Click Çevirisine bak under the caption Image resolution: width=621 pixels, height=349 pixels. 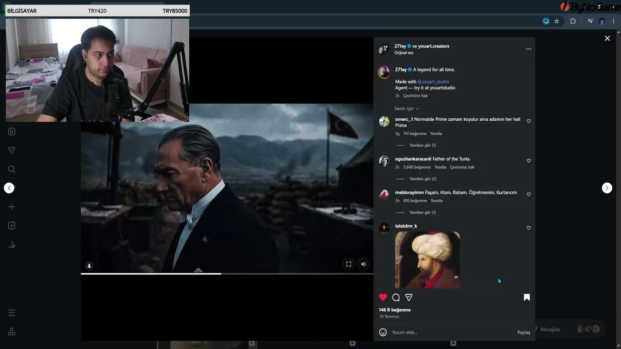416,96
